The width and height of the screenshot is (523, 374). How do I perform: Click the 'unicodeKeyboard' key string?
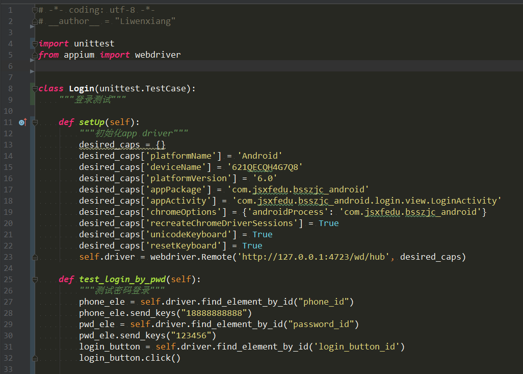tap(189, 235)
